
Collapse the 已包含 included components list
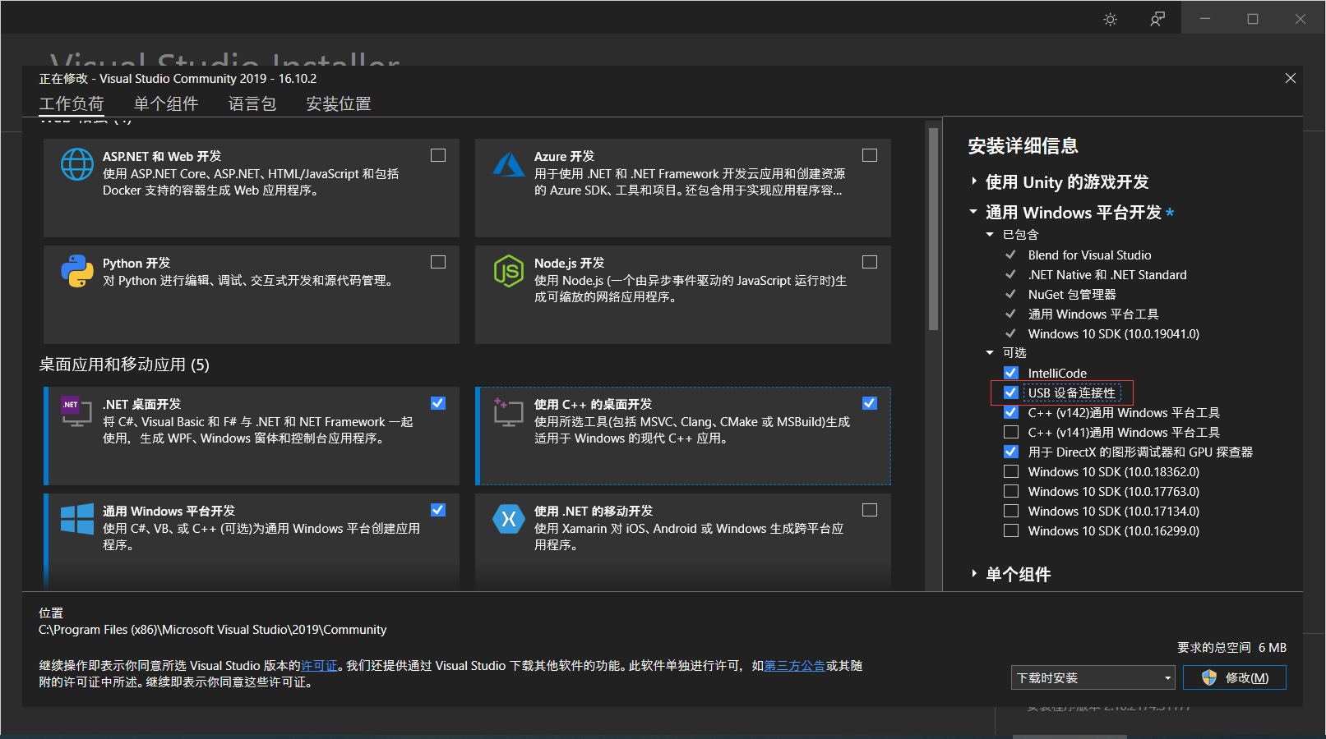990,235
